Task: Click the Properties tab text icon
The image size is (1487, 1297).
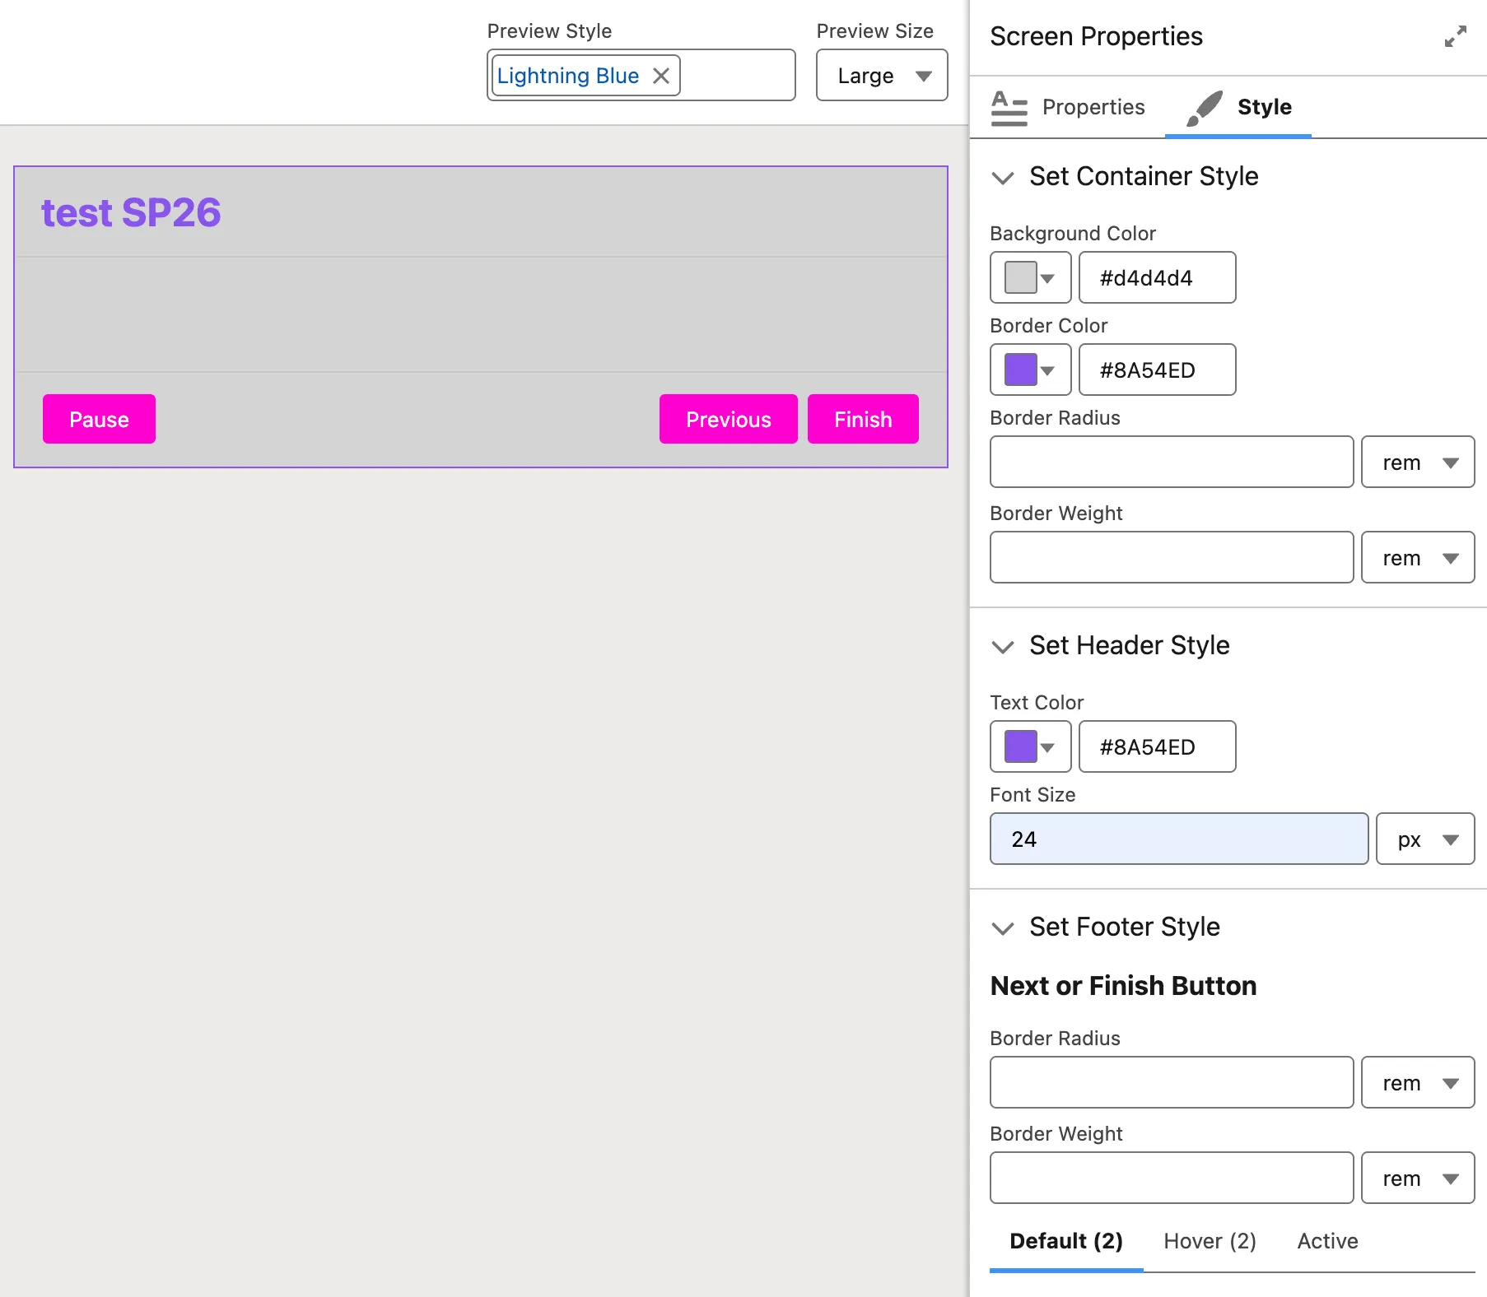Action: 1009,108
